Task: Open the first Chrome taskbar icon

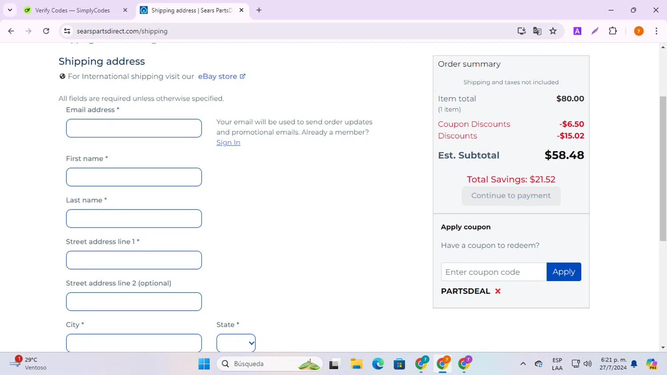Action: (421, 364)
